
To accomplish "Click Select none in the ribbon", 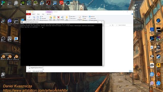I will pos(92,18).
